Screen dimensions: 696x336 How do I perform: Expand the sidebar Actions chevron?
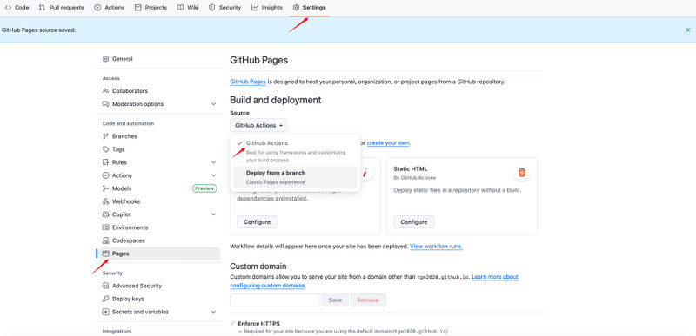pos(213,175)
